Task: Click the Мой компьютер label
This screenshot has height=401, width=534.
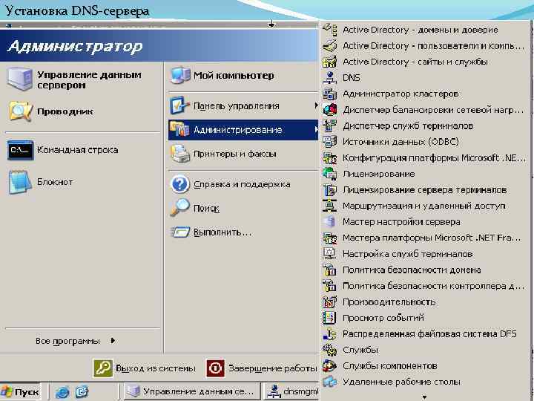Action: pos(234,75)
